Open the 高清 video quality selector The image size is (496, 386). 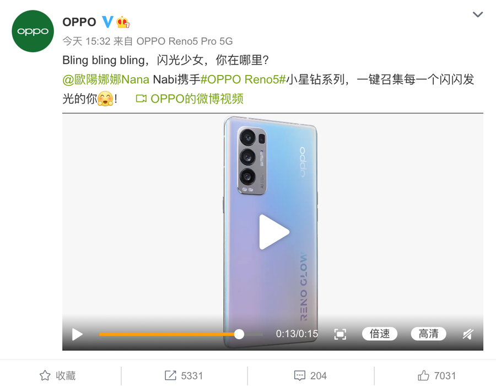[428, 334]
